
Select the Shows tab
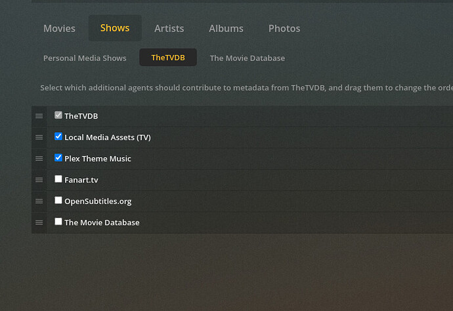[115, 28]
